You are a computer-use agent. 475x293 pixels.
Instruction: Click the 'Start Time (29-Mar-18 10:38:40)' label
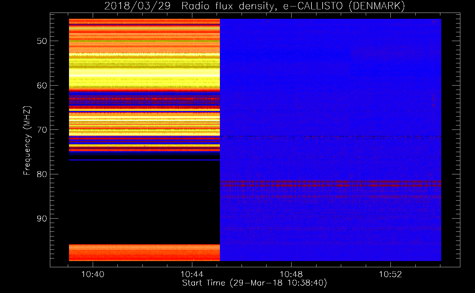click(255, 283)
